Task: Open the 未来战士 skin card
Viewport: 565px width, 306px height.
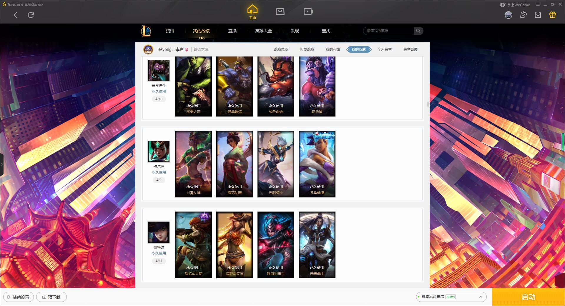Action: click(x=317, y=245)
